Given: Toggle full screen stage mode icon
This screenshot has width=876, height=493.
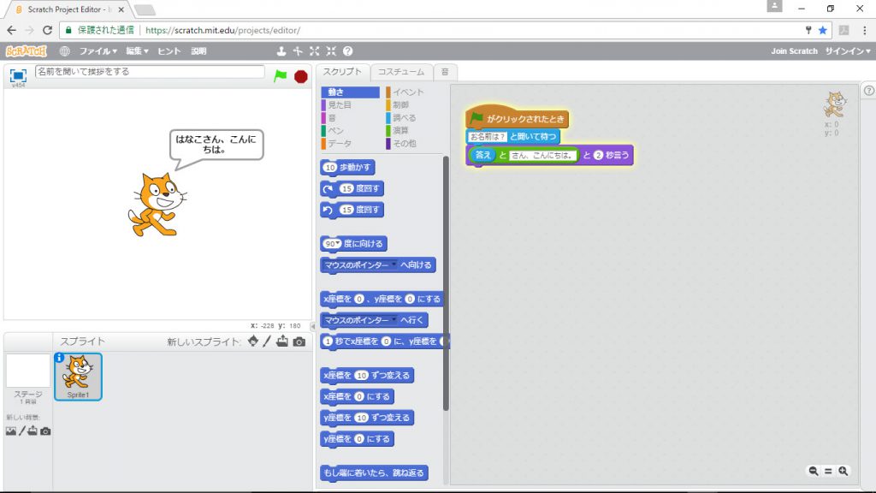Looking at the screenshot, I should [19, 75].
